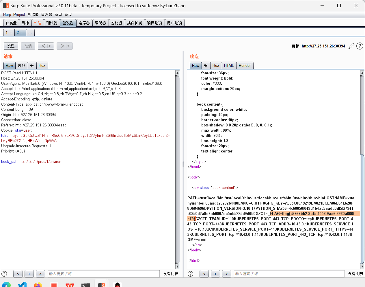Open the Project menu
This screenshot has width=365, height=287.
[x=19, y=14]
